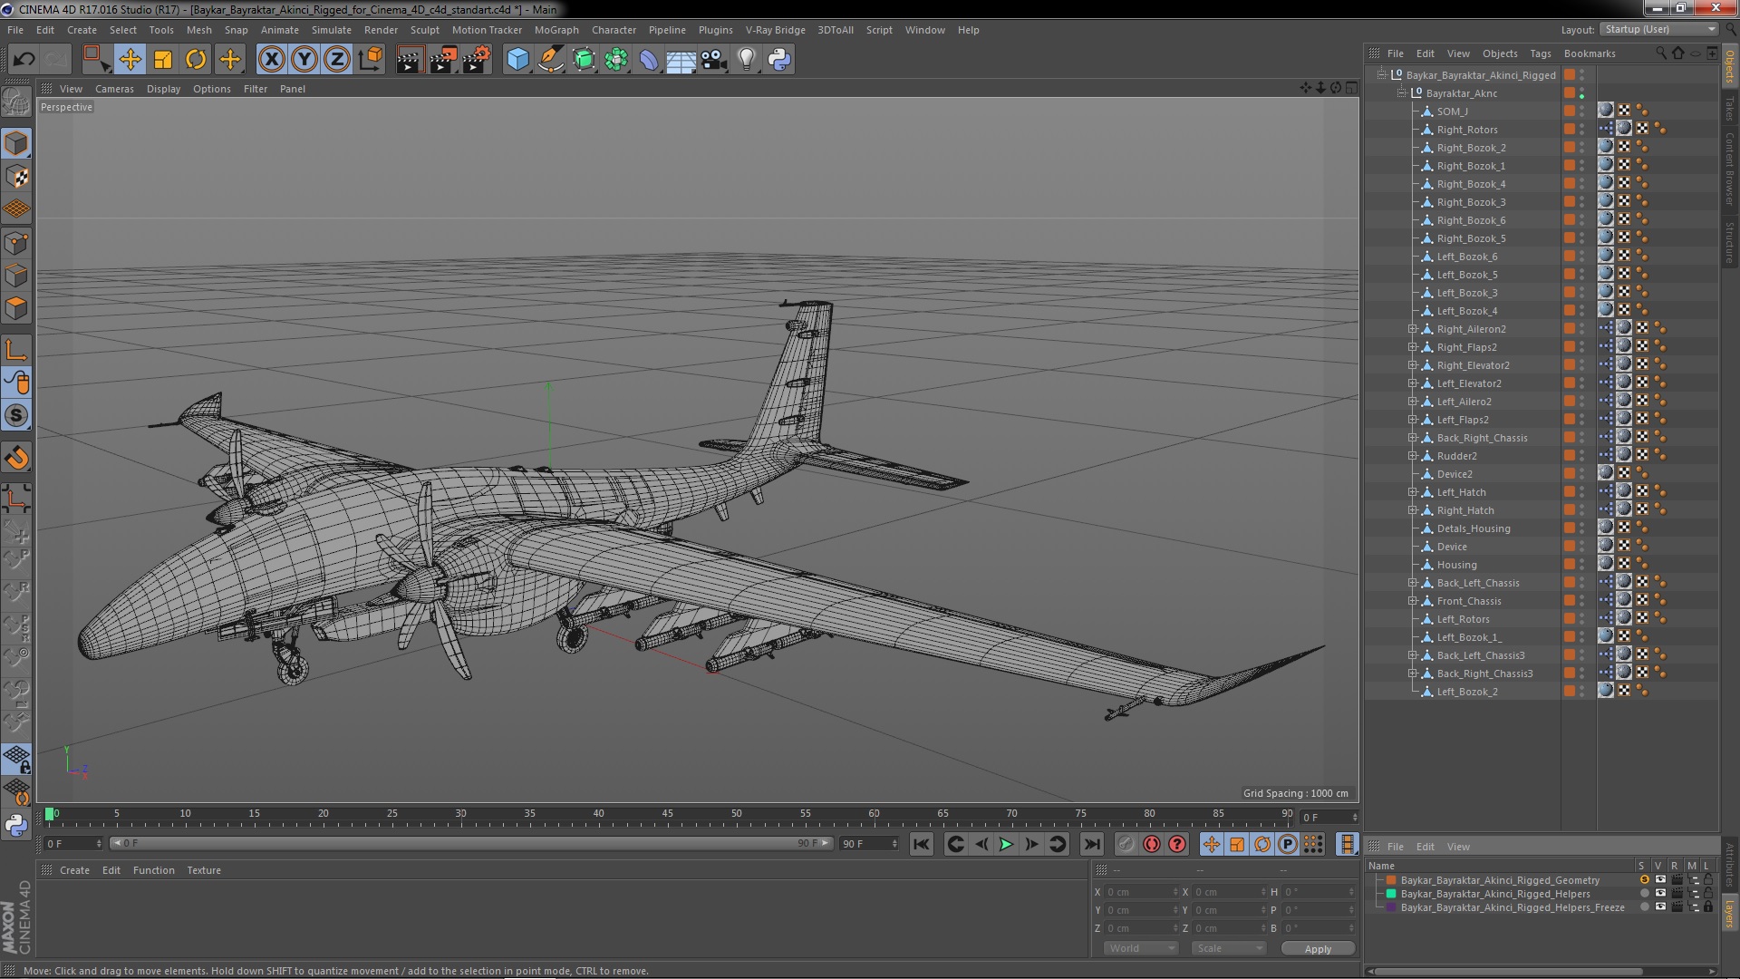The image size is (1740, 979).
Task: Go to start of animation
Action: click(x=922, y=844)
